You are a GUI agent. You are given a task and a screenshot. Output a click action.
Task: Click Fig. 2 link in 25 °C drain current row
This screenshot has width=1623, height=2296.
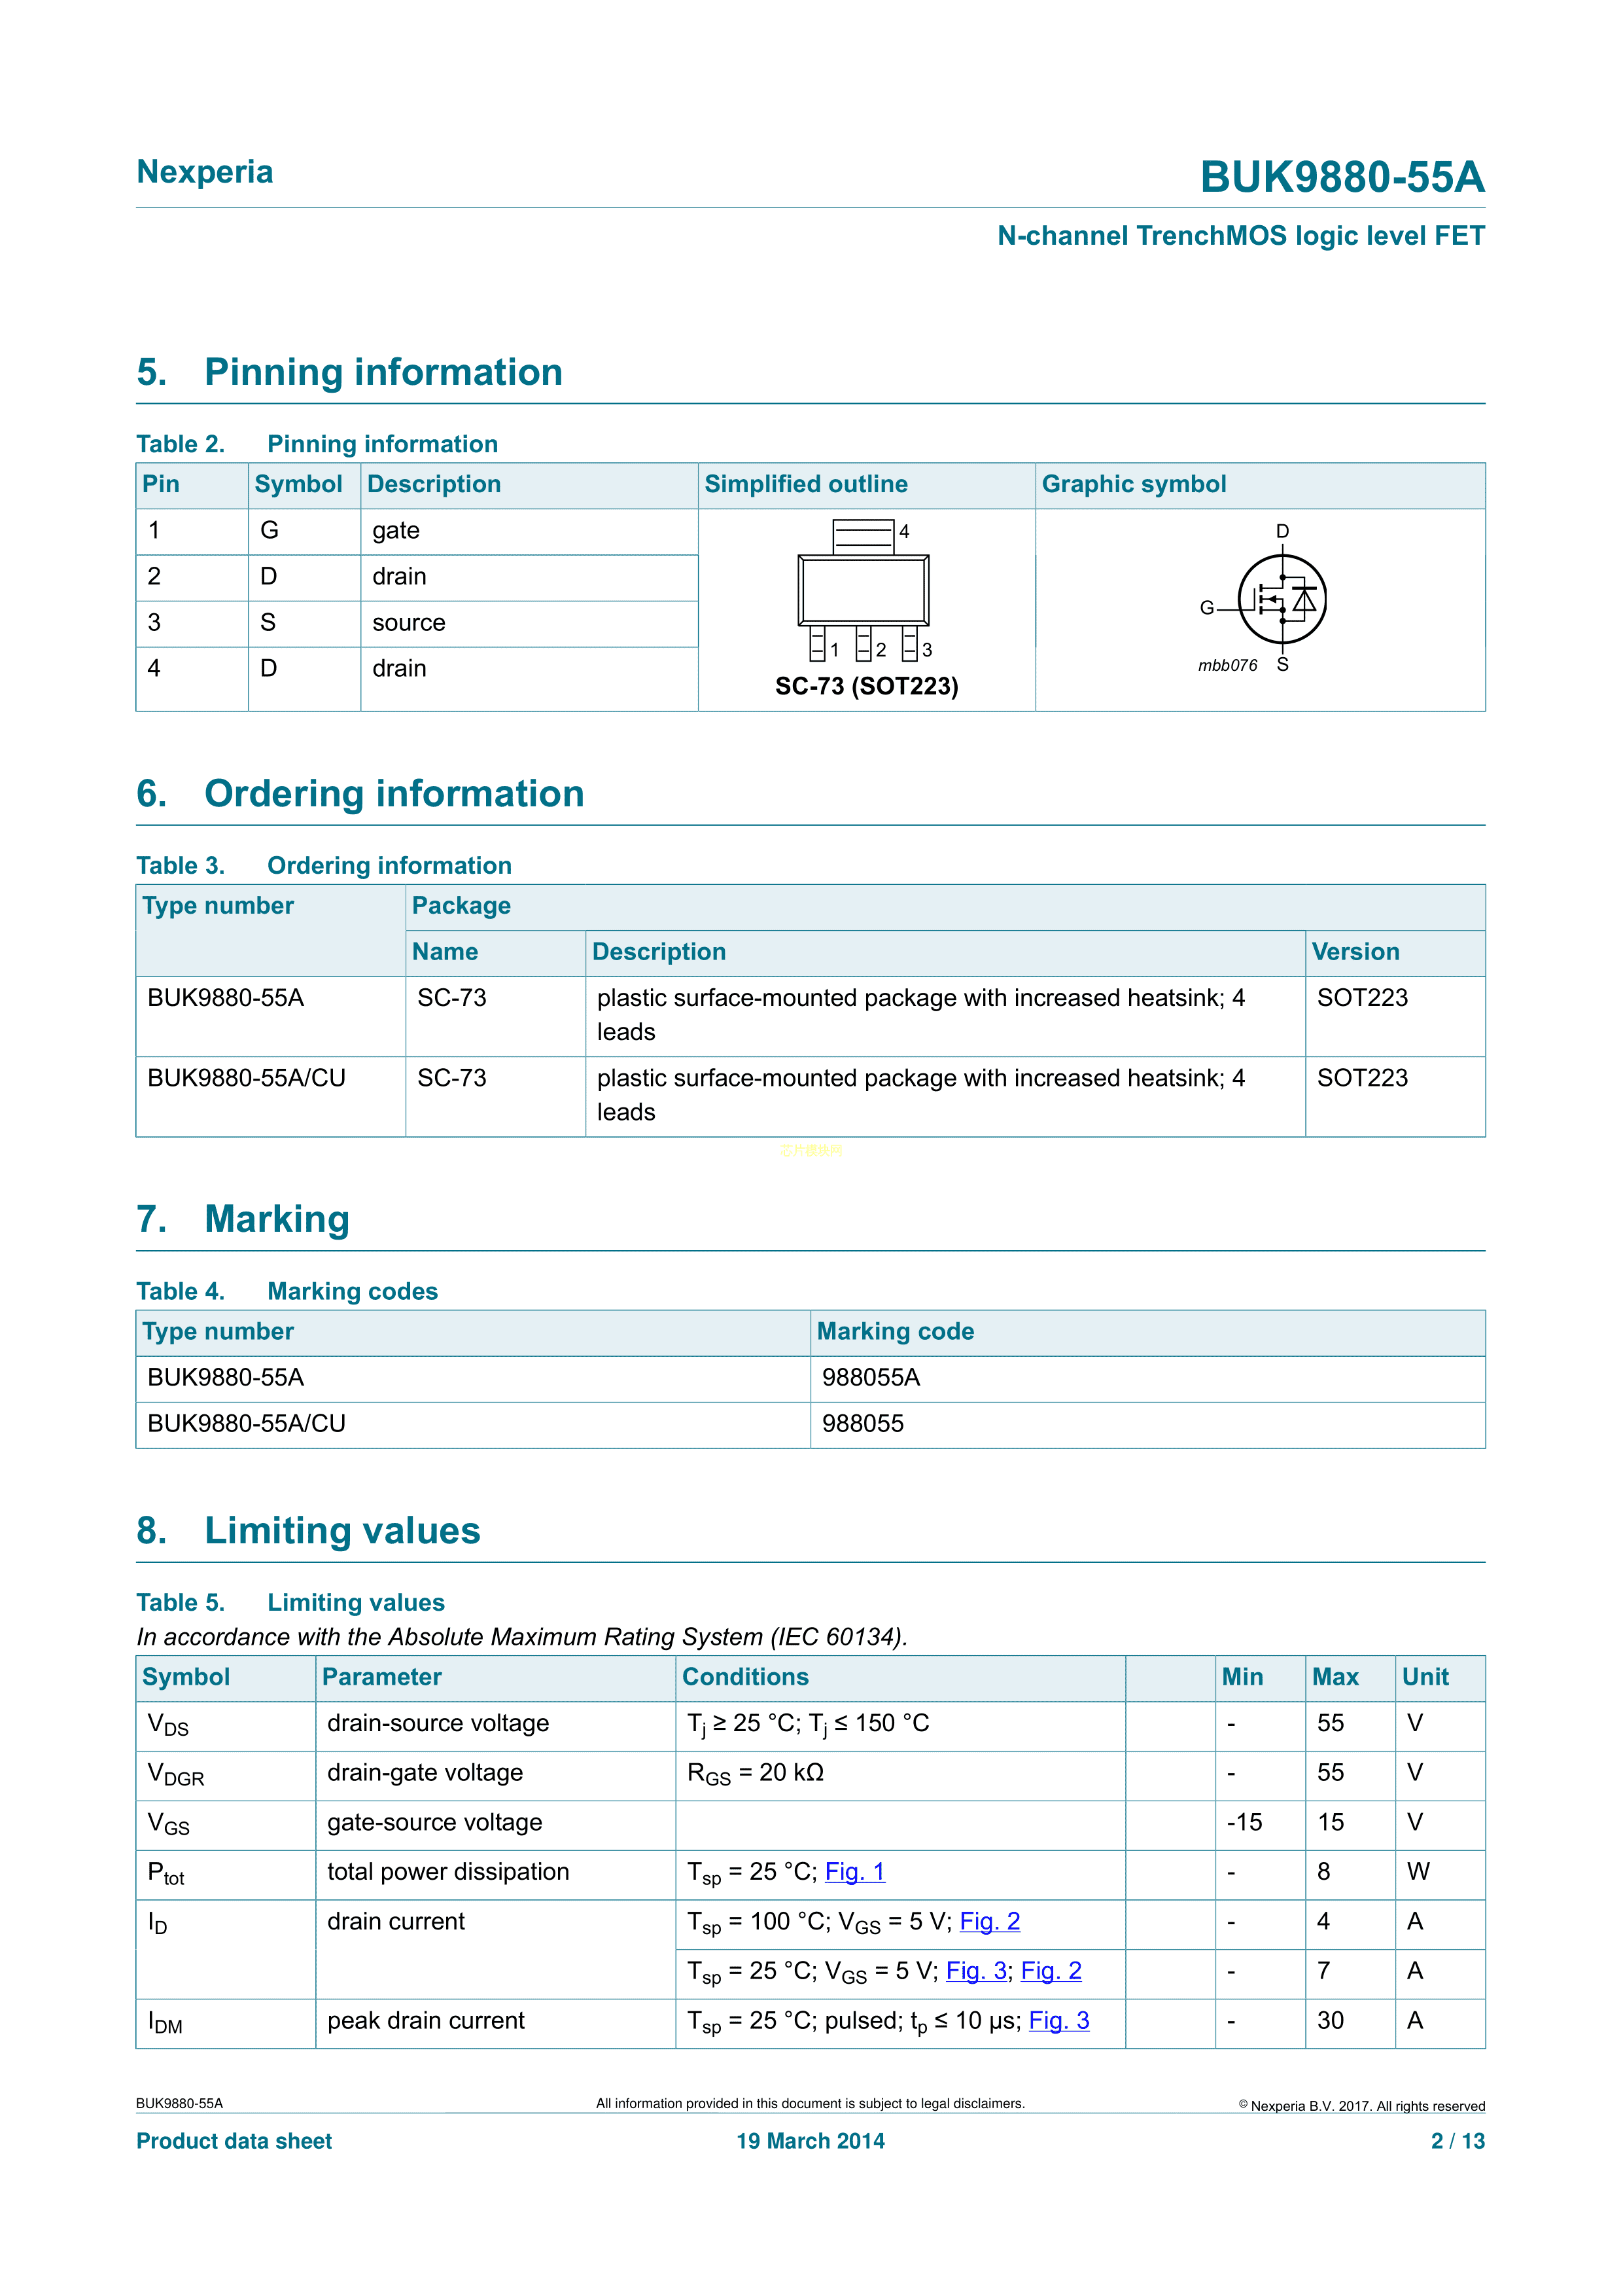1051,1971
